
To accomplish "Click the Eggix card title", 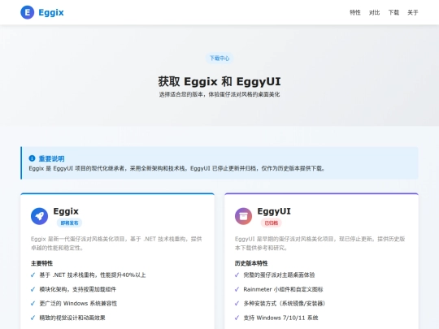I will 66,211.
